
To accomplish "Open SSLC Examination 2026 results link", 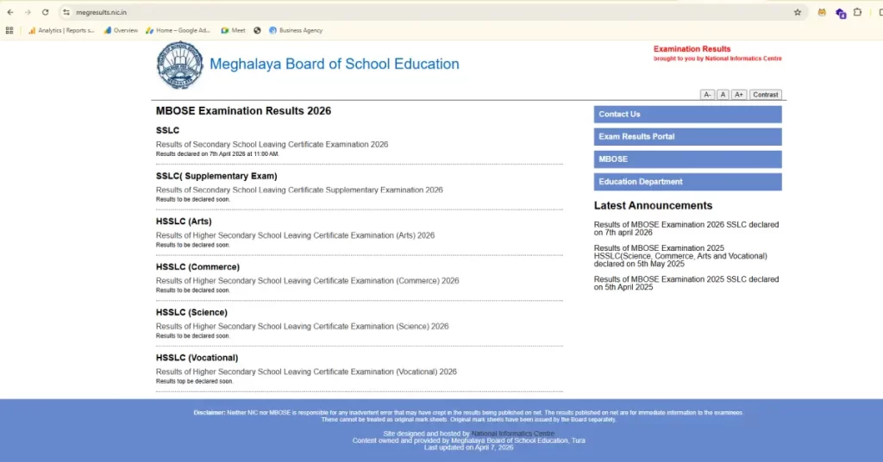I will (272, 145).
